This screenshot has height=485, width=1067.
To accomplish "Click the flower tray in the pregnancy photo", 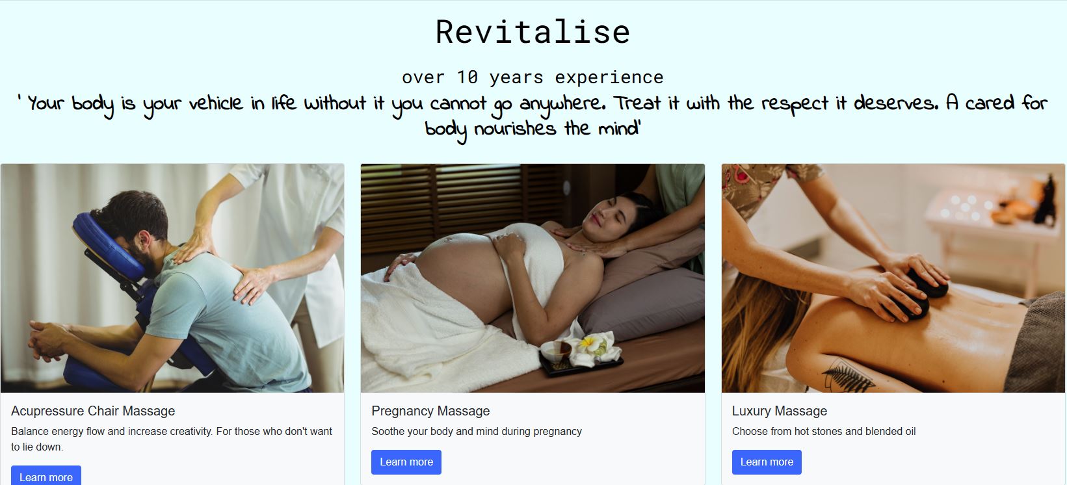I will (581, 354).
